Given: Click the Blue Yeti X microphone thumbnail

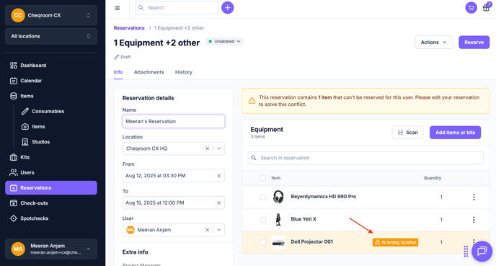Looking at the screenshot, I should 278,220.
